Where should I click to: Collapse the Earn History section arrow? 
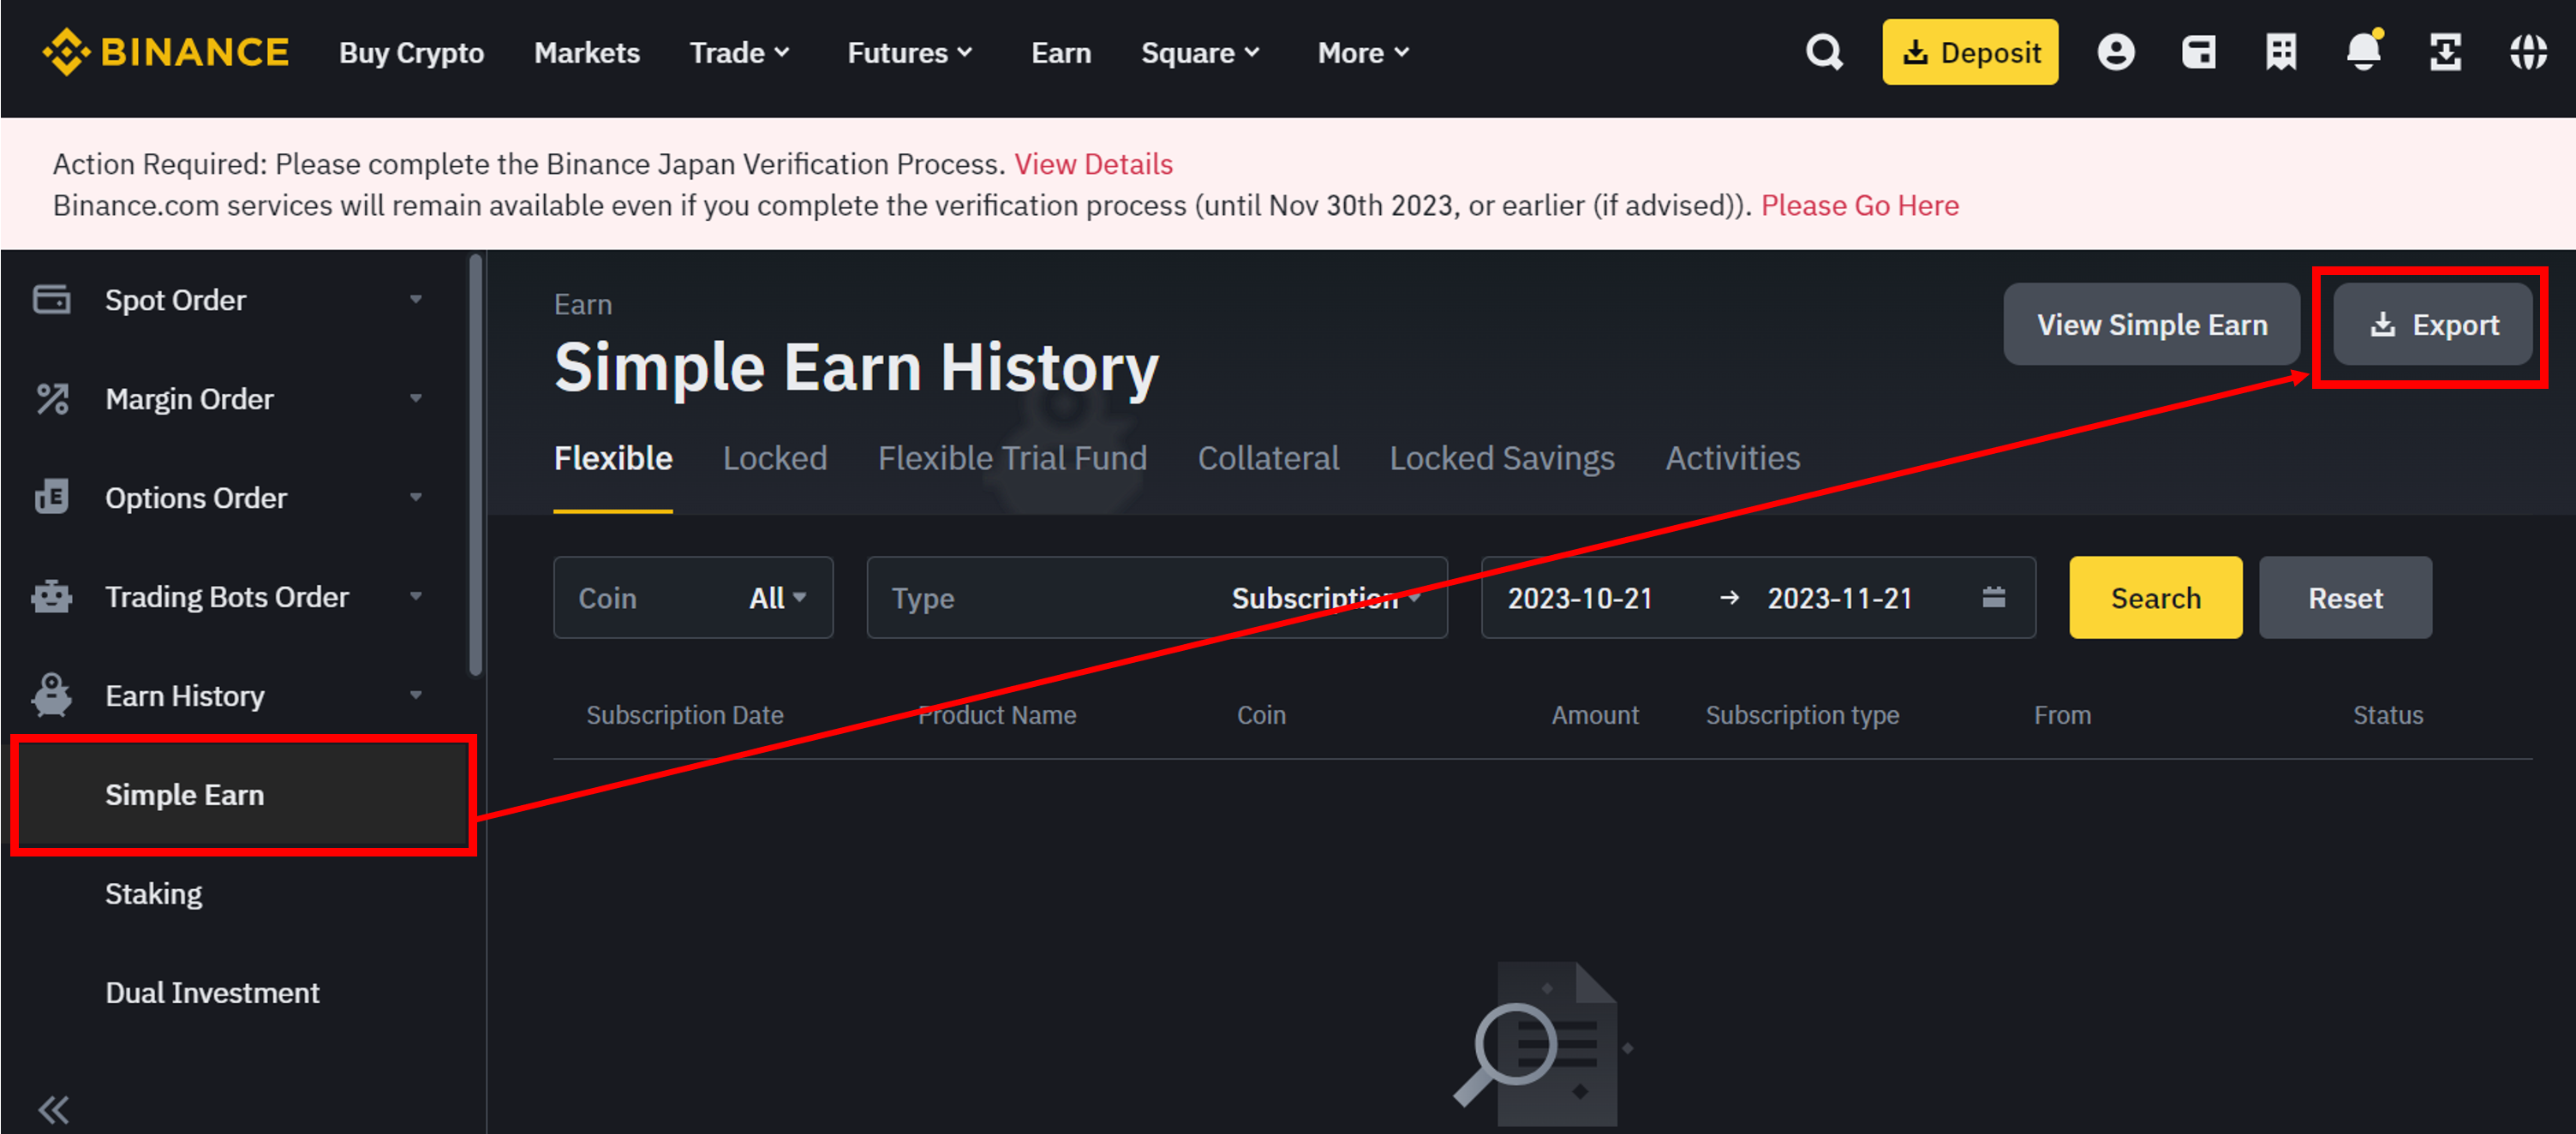click(416, 695)
